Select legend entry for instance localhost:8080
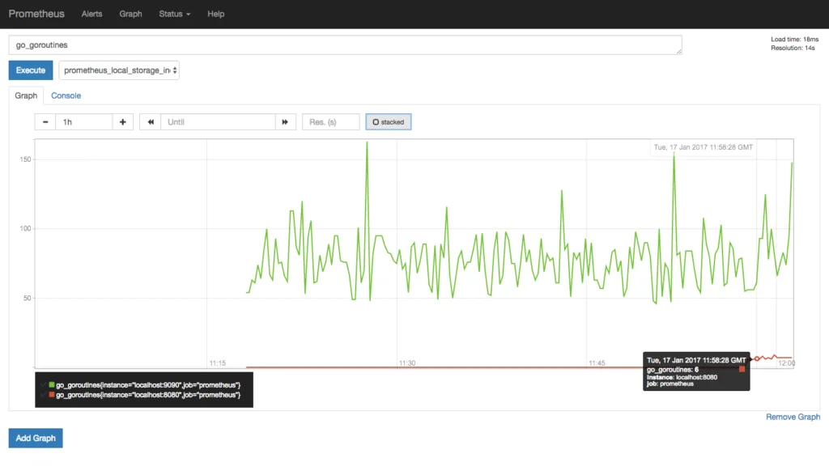829x475 pixels. [148, 395]
